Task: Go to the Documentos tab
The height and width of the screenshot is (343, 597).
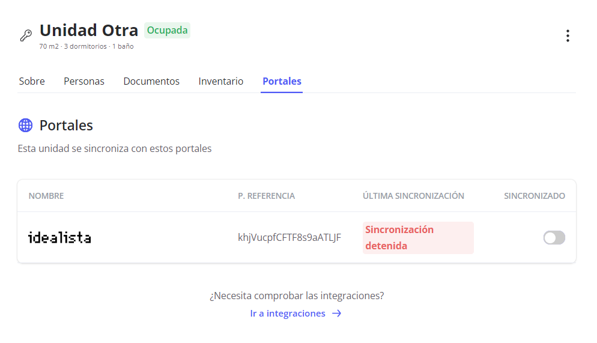Action: pyautogui.click(x=151, y=81)
